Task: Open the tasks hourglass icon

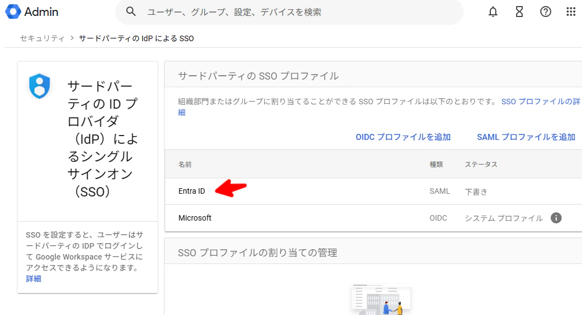Action: coord(519,12)
